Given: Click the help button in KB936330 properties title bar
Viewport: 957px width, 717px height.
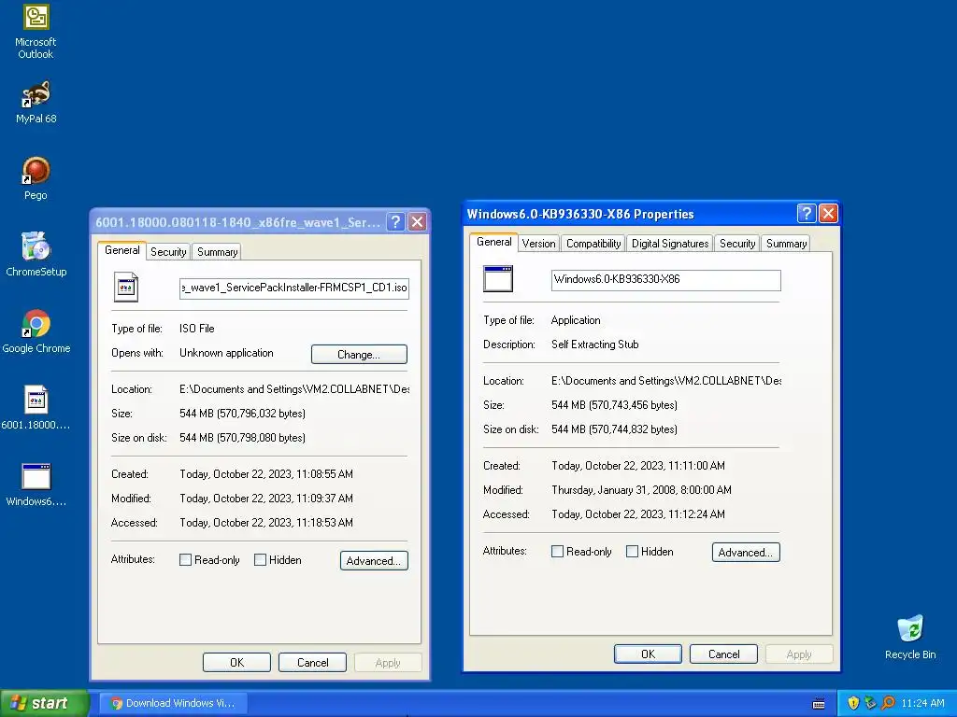Looking at the screenshot, I should point(807,214).
